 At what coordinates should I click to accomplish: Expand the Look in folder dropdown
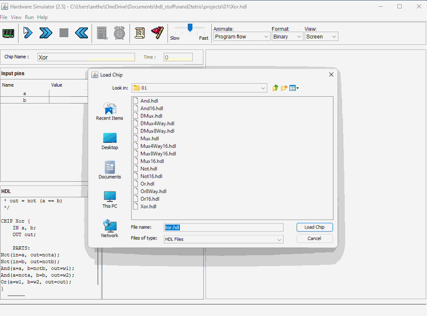pyautogui.click(x=263, y=88)
